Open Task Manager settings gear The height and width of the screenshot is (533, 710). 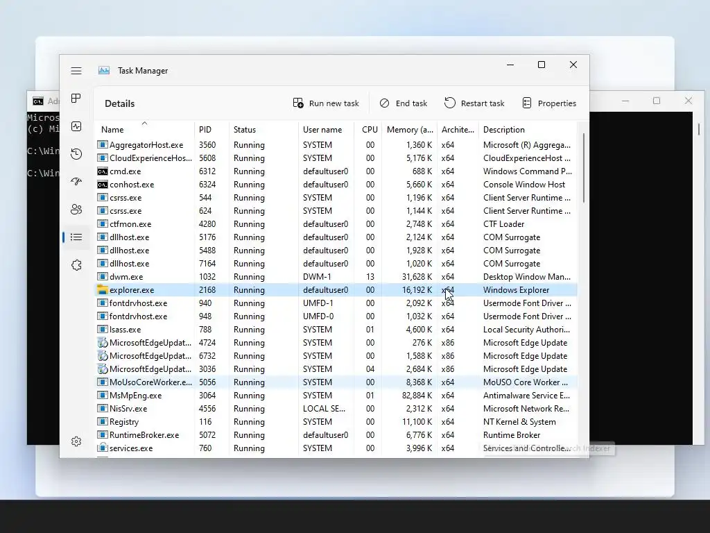pos(76,441)
